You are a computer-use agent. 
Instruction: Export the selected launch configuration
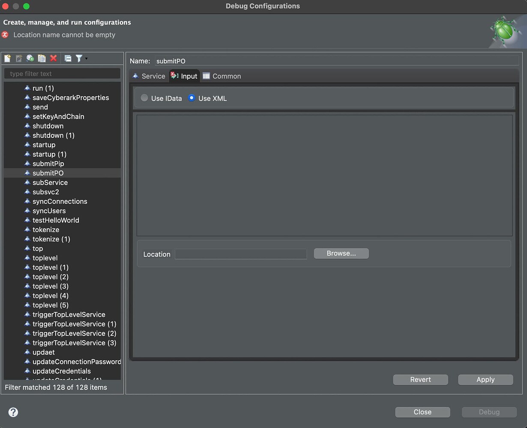(x=30, y=58)
